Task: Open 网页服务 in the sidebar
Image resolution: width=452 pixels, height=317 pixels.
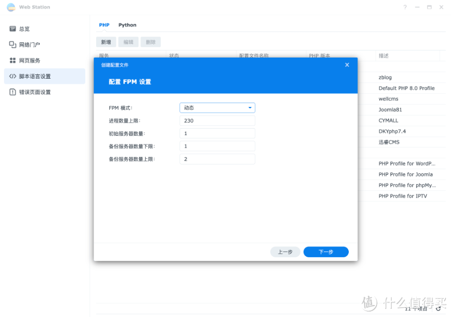Action: tap(45, 60)
